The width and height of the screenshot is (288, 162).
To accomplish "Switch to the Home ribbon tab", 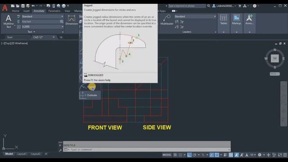I will coord(15,11).
